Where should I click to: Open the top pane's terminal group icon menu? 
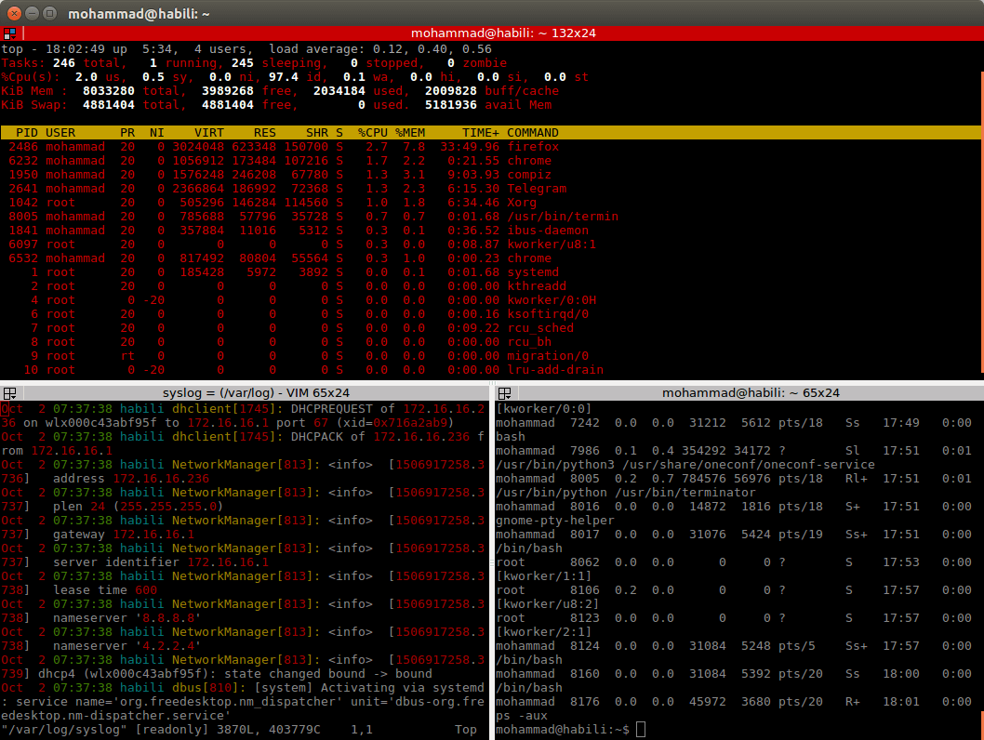[x=7, y=33]
